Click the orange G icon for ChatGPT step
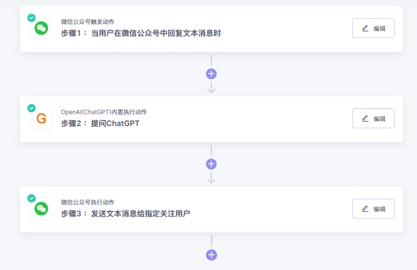The width and height of the screenshot is (417, 270). tap(41, 119)
